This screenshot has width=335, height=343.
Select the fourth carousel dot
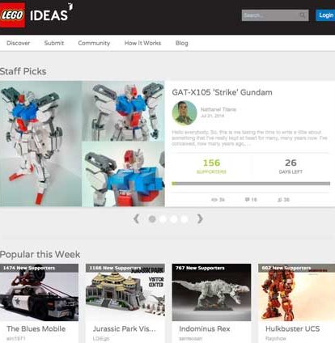point(184,219)
